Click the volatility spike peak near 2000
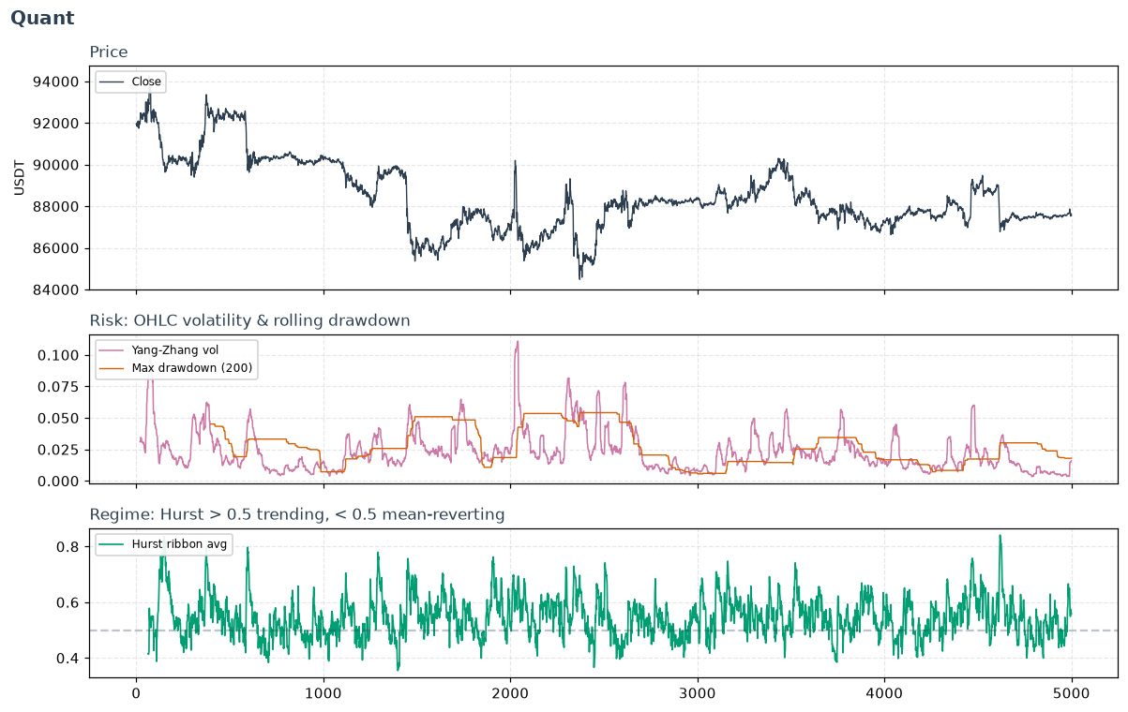The width and height of the screenshot is (1128, 712). [517, 342]
